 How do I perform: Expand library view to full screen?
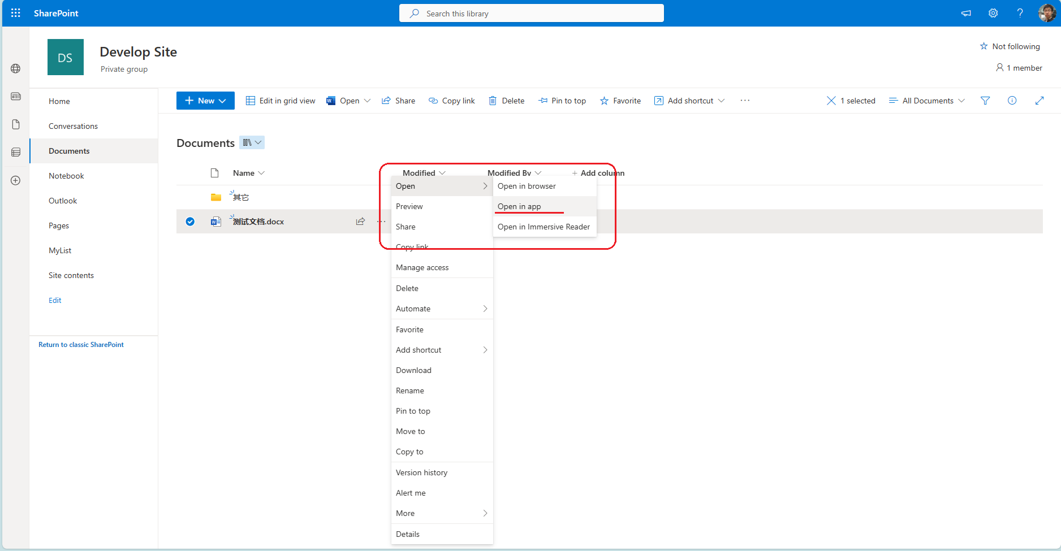[1040, 100]
